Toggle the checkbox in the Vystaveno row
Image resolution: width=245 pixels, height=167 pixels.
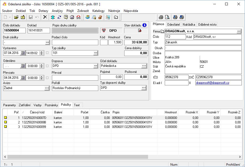pyautogui.click(x=47, y=53)
